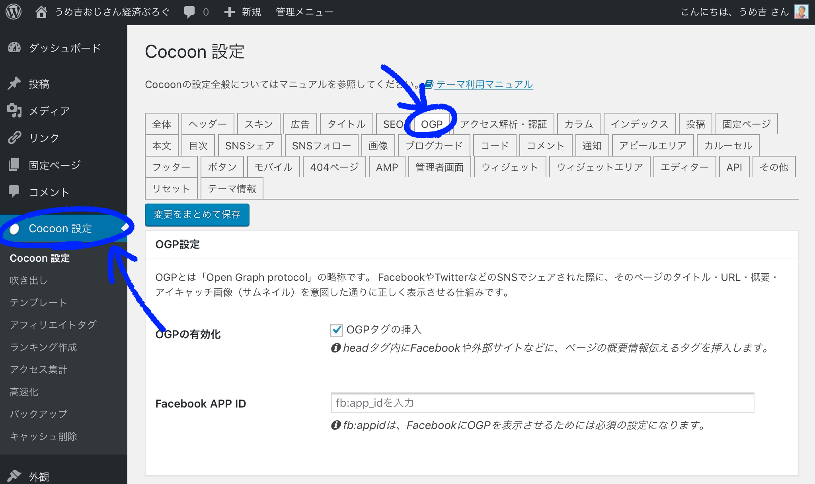Open site home icon in admin bar

41,12
